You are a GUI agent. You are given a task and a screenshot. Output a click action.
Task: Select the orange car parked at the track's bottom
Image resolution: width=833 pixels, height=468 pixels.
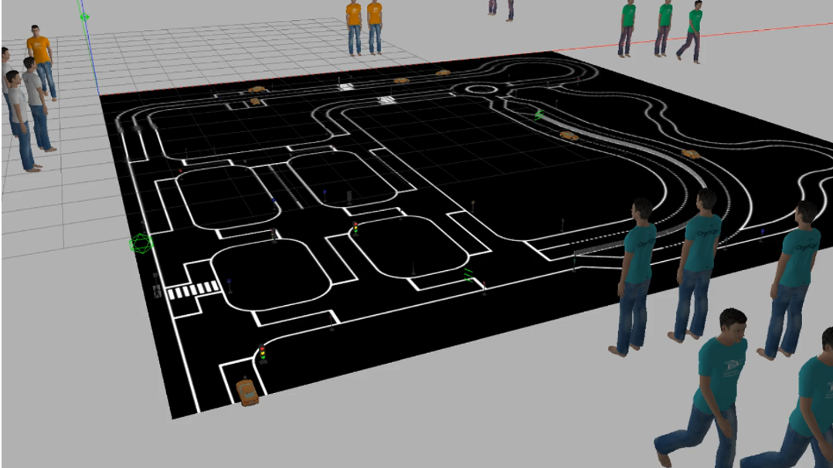tap(246, 392)
